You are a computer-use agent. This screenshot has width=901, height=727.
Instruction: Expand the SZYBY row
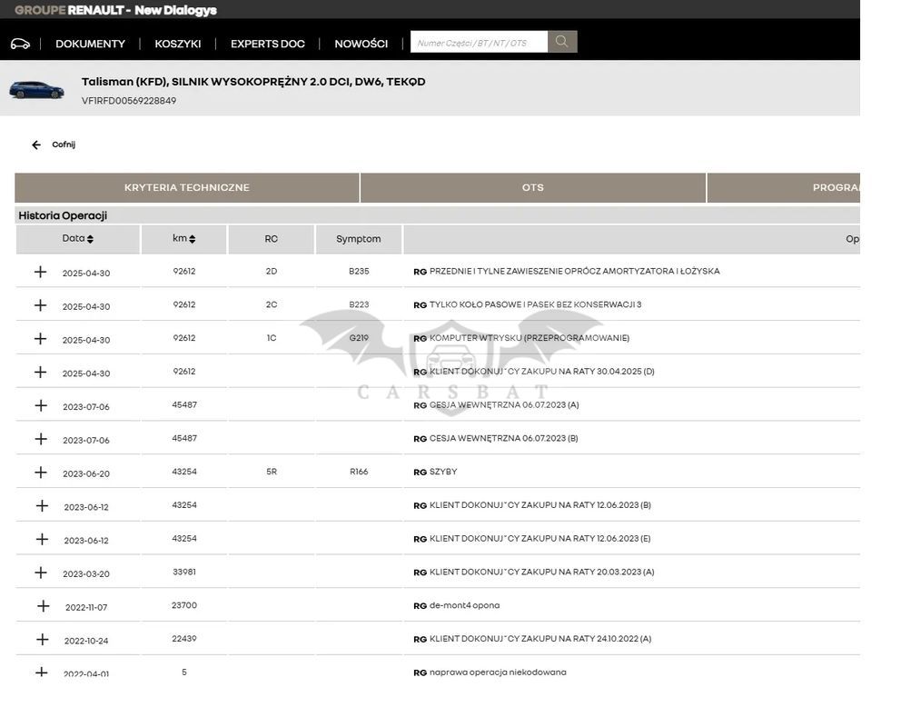(41, 473)
